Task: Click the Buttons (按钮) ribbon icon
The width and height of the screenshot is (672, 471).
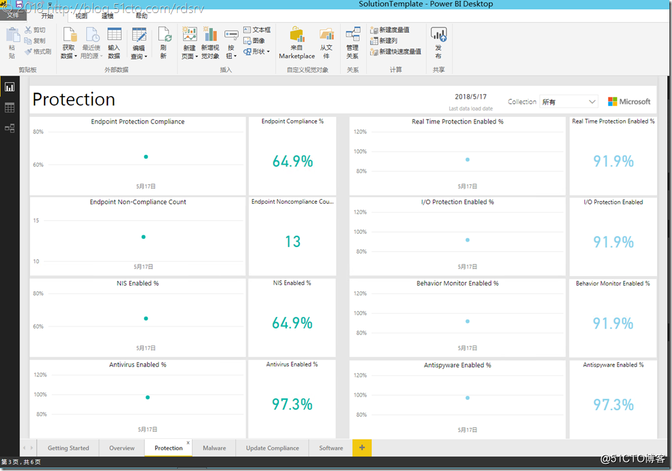Action: pyautogui.click(x=231, y=34)
